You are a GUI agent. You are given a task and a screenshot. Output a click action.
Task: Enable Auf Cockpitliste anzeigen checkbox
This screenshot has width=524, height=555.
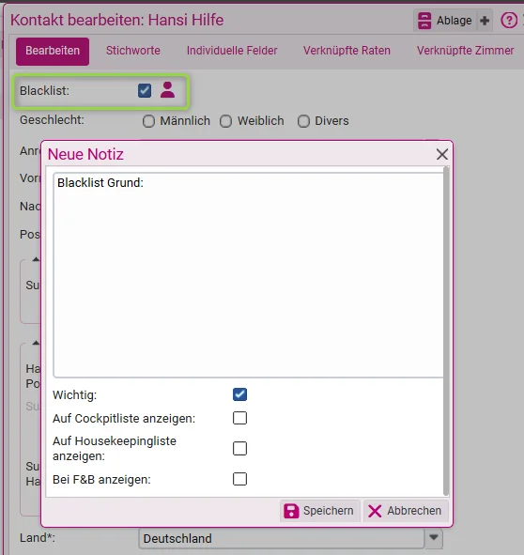tap(239, 418)
